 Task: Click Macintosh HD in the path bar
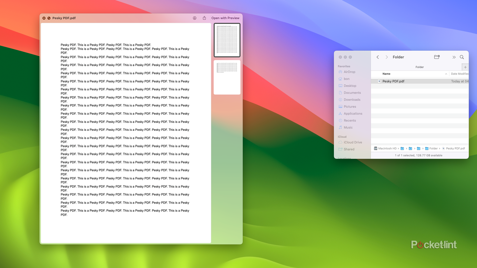[385, 148]
